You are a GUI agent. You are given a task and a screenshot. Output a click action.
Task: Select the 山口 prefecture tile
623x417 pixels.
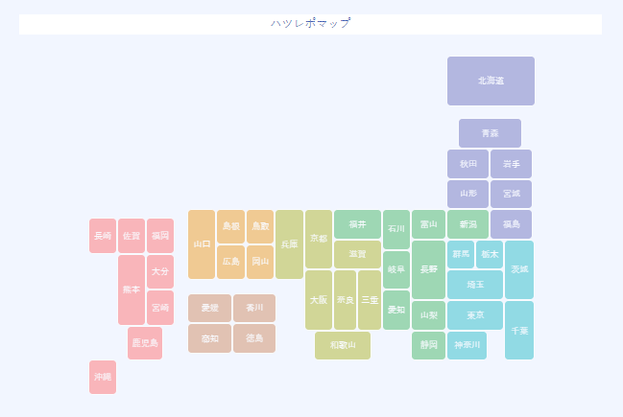coord(202,244)
